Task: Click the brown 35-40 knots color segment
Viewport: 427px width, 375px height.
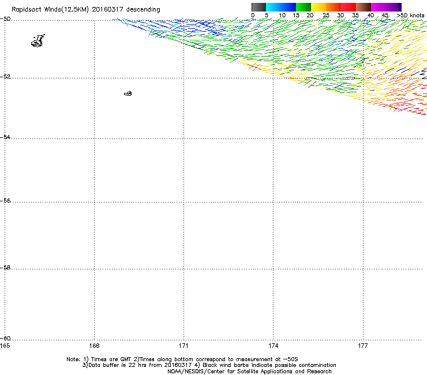Action: point(364,7)
